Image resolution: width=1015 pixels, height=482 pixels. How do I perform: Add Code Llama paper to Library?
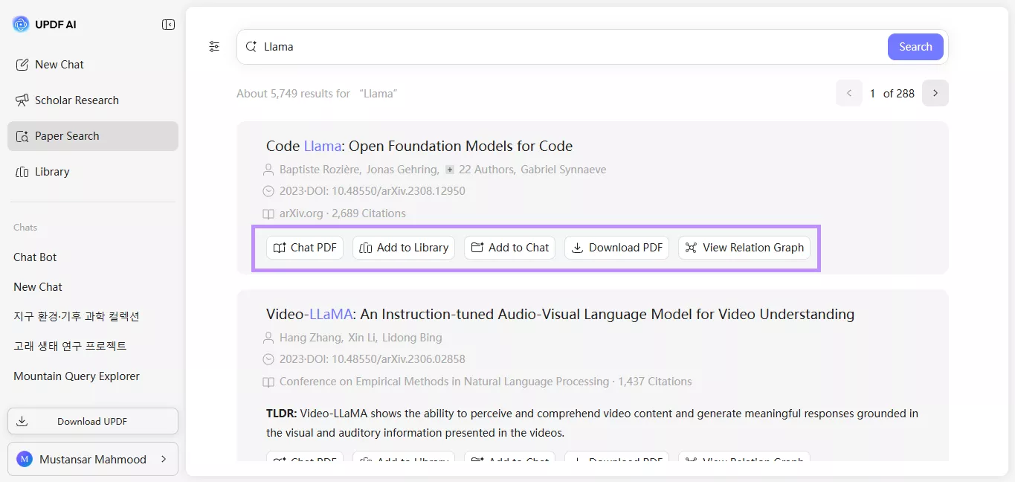tap(404, 248)
